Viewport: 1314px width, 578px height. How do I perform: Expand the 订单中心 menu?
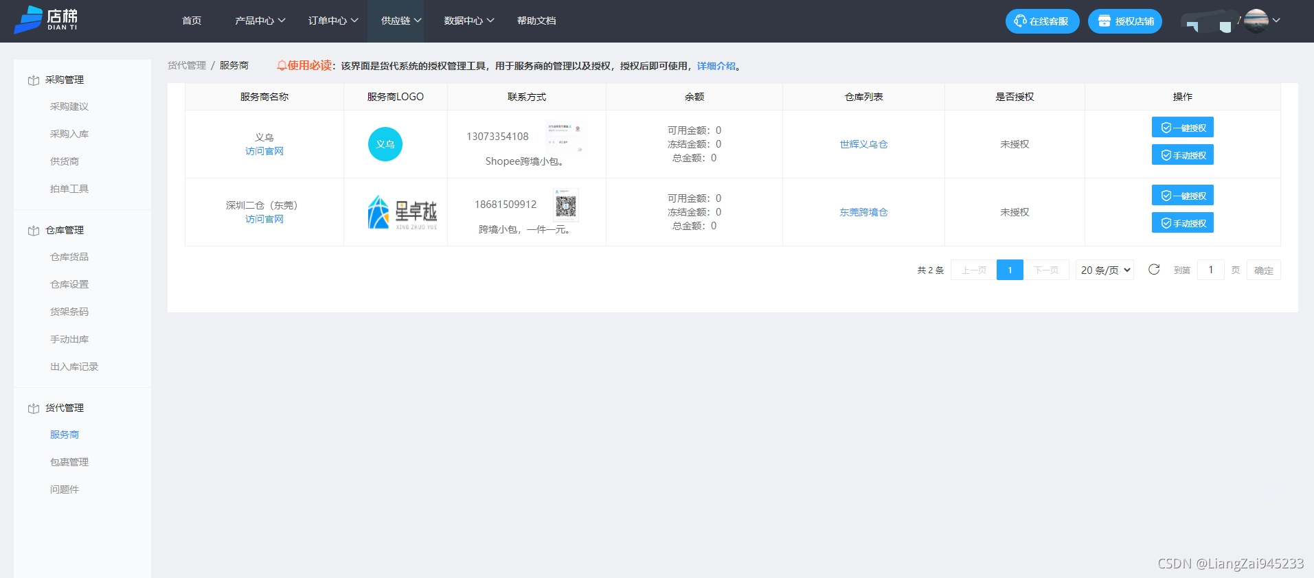click(333, 21)
